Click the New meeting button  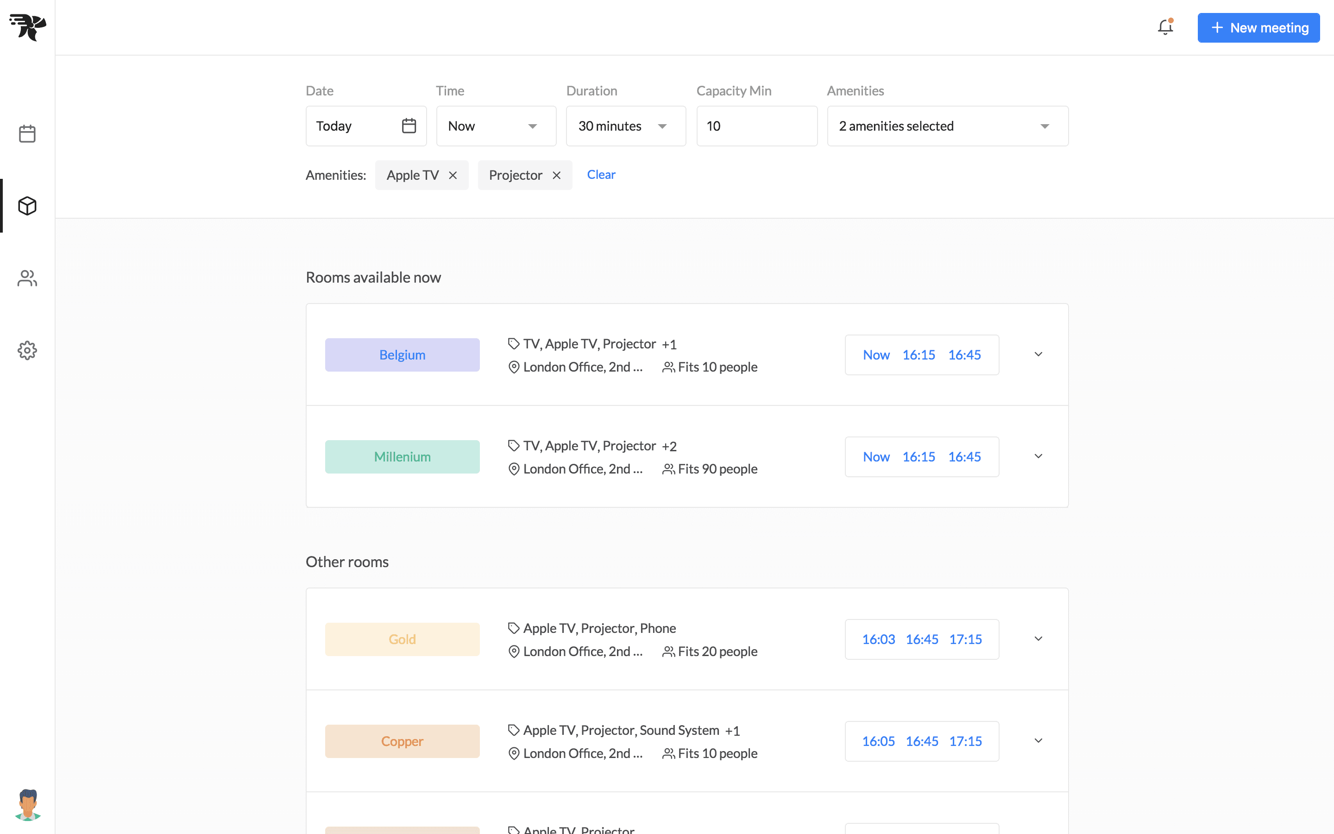[x=1258, y=28]
